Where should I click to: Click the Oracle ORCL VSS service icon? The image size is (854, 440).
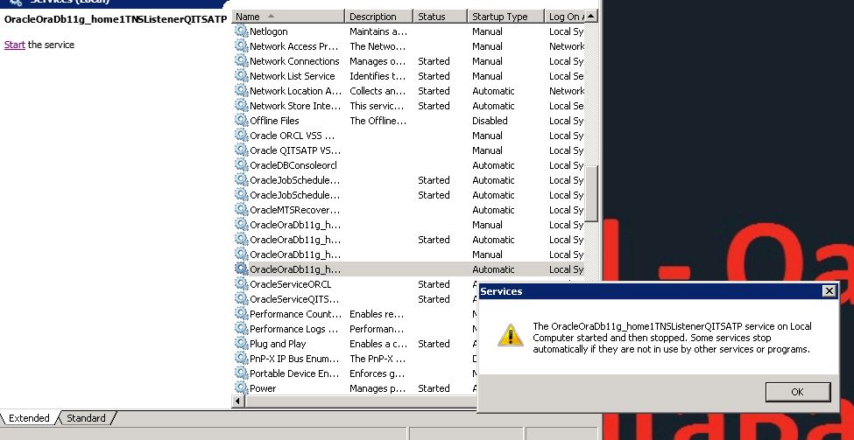tap(241, 135)
